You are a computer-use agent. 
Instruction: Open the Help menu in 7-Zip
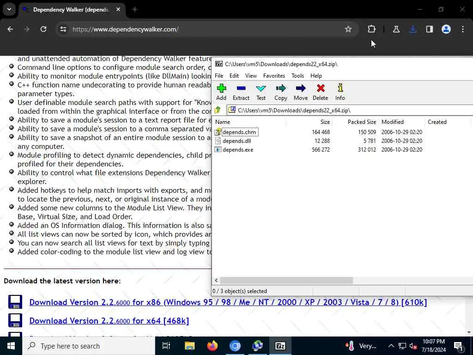tap(316, 76)
